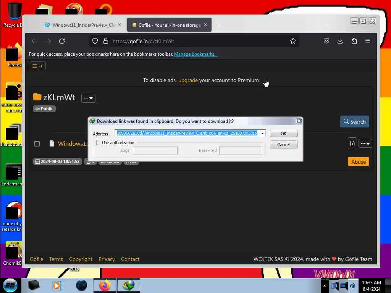391x293 pixels.
Task: Go back in Firefox history
Action: point(34,41)
